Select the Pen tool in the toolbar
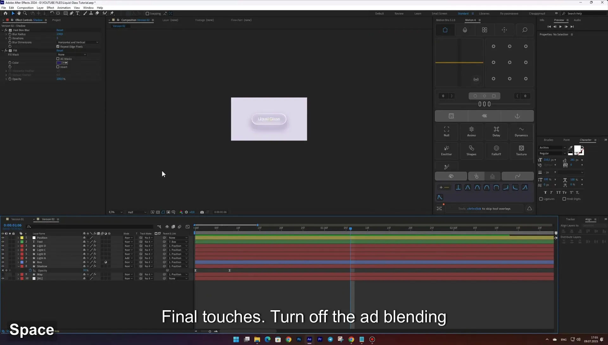The image size is (608, 345). click(x=72, y=13)
